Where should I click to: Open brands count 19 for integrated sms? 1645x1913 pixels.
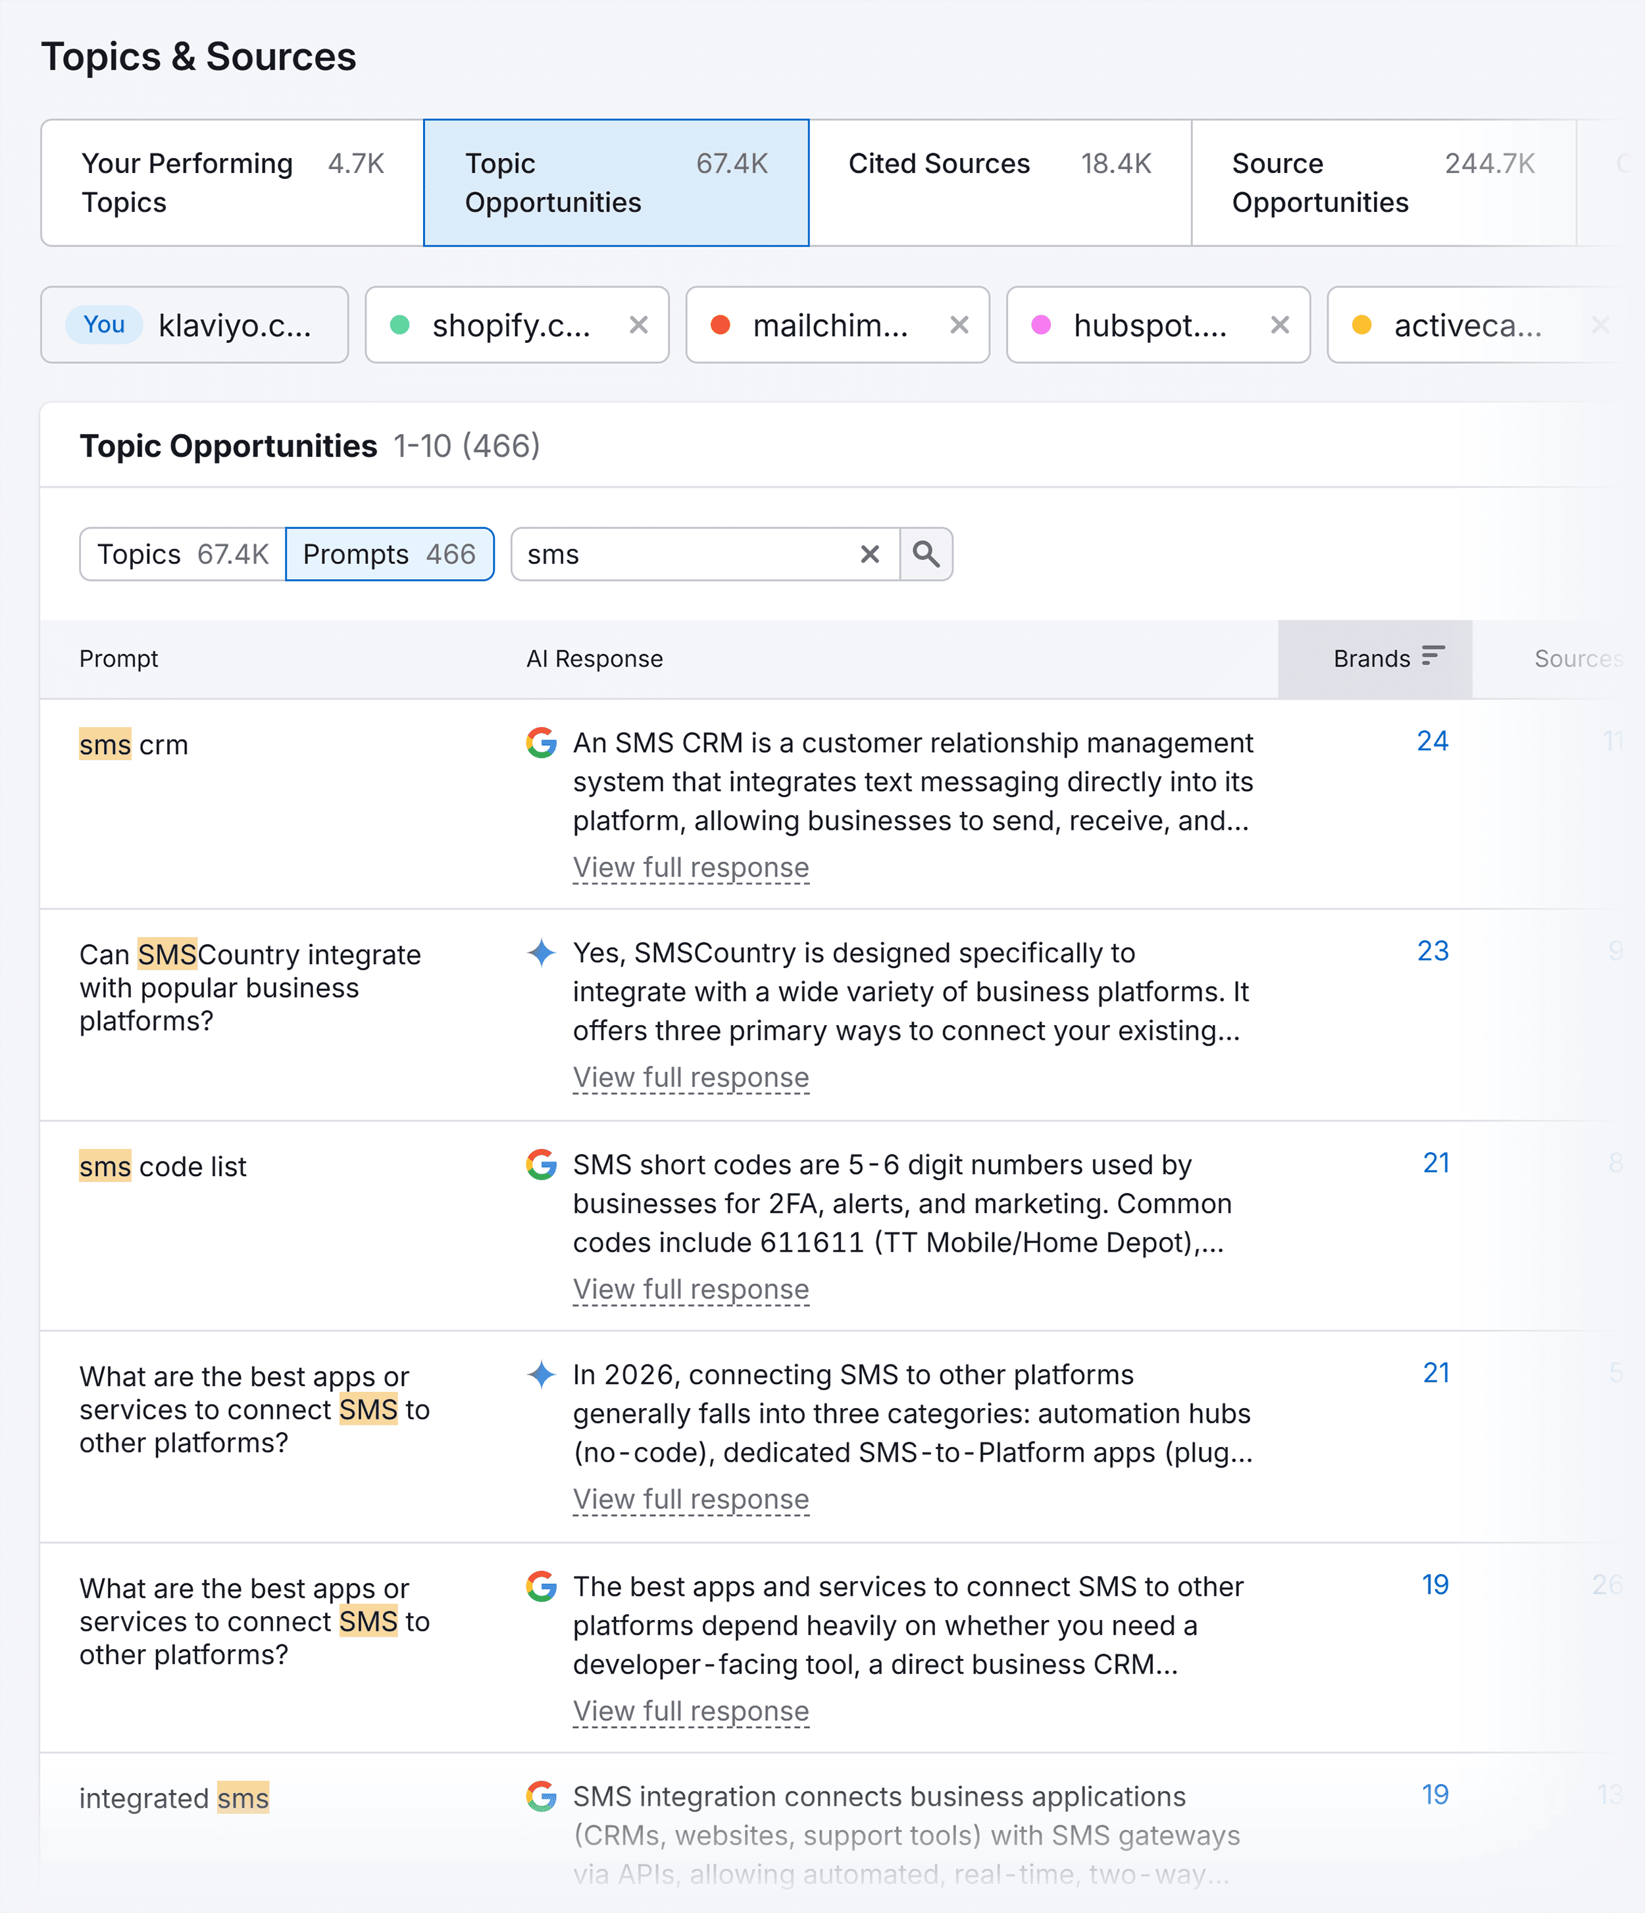[x=1436, y=1795]
